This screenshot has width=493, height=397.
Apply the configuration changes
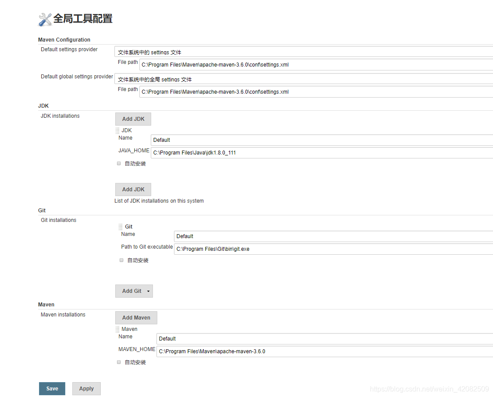point(86,389)
